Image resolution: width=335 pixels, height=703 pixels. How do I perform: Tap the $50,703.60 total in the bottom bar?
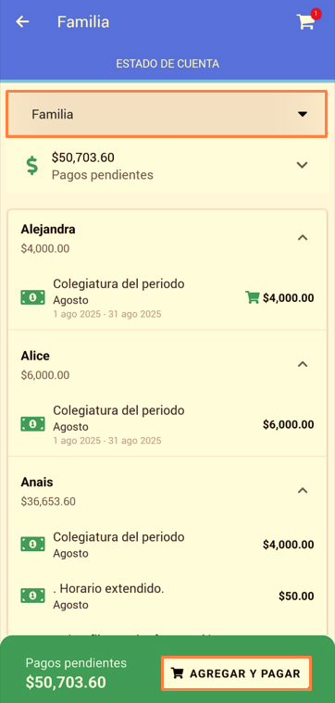[x=66, y=683]
